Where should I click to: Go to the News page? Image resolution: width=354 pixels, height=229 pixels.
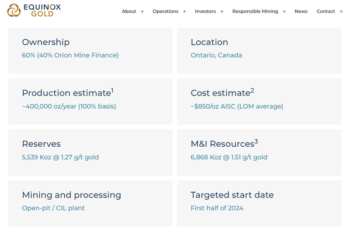[x=301, y=12]
